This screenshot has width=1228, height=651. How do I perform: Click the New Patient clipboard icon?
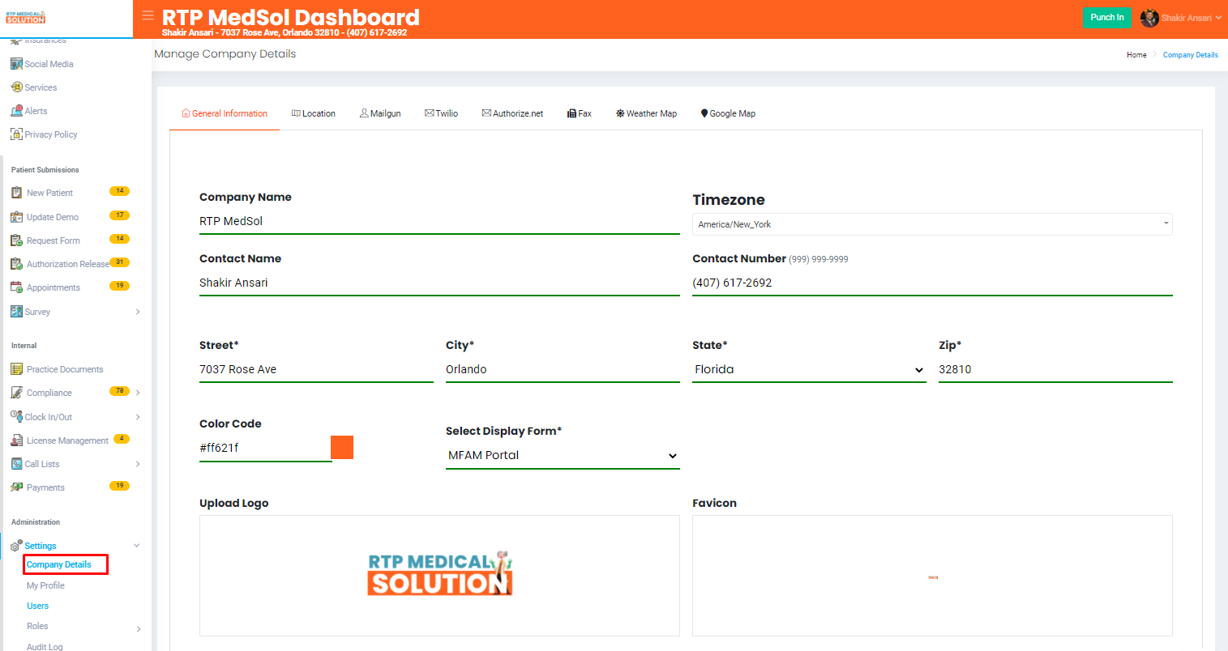[16, 193]
